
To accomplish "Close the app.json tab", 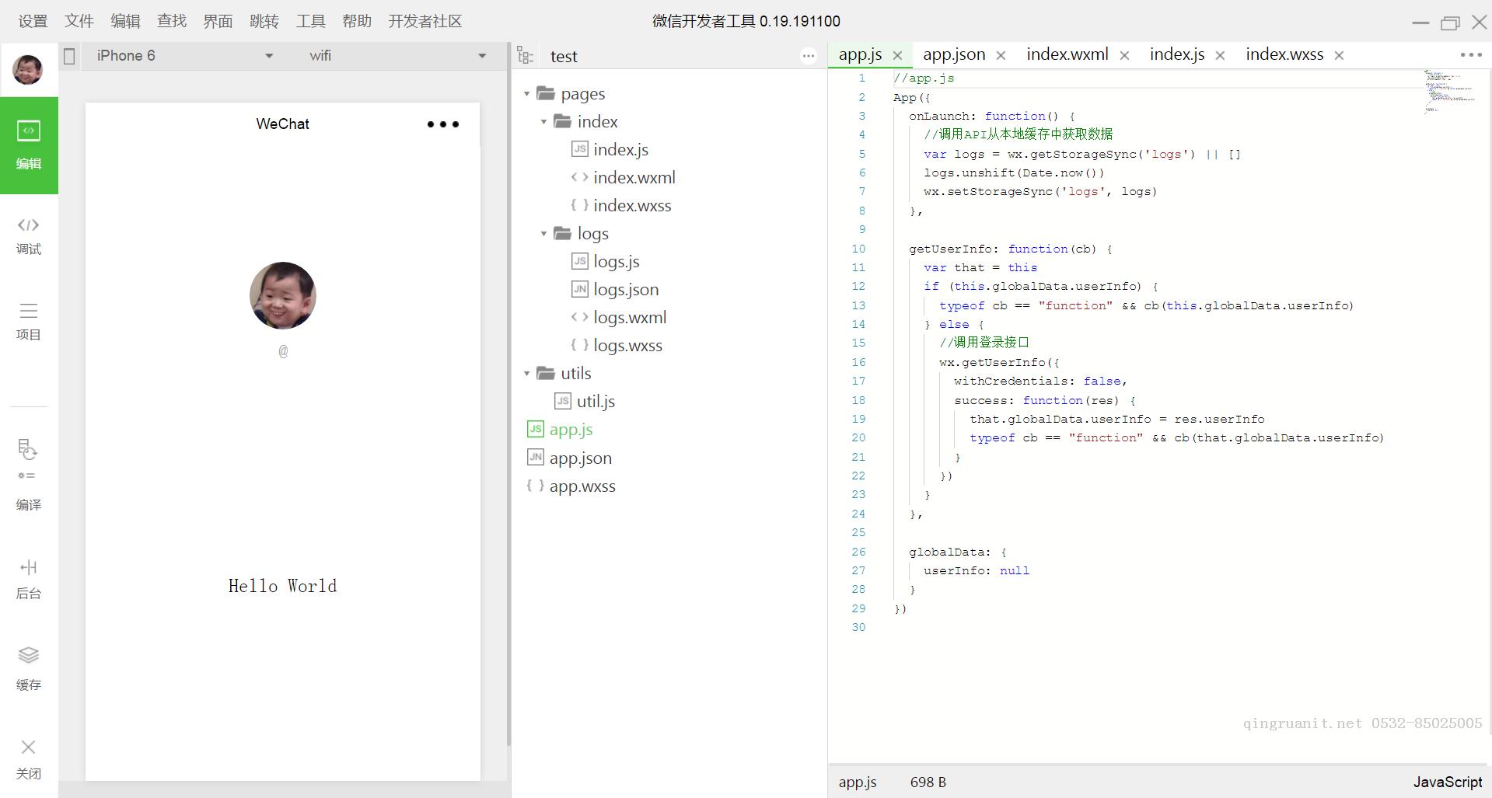I will pyautogui.click(x=1001, y=55).
